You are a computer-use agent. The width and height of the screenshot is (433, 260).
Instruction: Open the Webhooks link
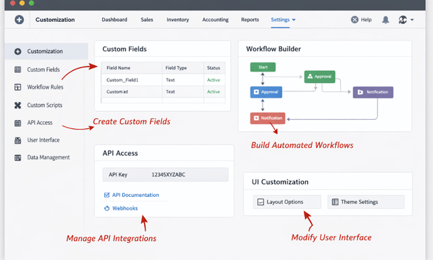pyautogui.click(x=125, y=208)
